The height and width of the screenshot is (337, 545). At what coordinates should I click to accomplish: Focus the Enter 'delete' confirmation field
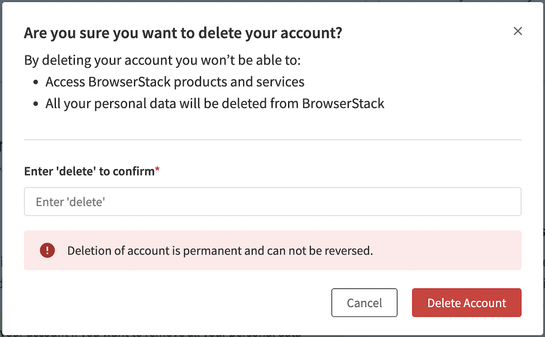pyautogui.click(x=272, y=202)
